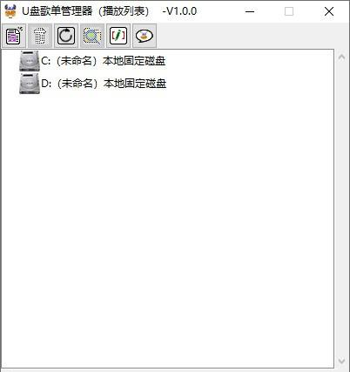Click the new playlist document icon
This screenshot has height=372, width=350.
[14, 36]
